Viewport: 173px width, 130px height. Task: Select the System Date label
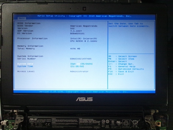(25, 64)
